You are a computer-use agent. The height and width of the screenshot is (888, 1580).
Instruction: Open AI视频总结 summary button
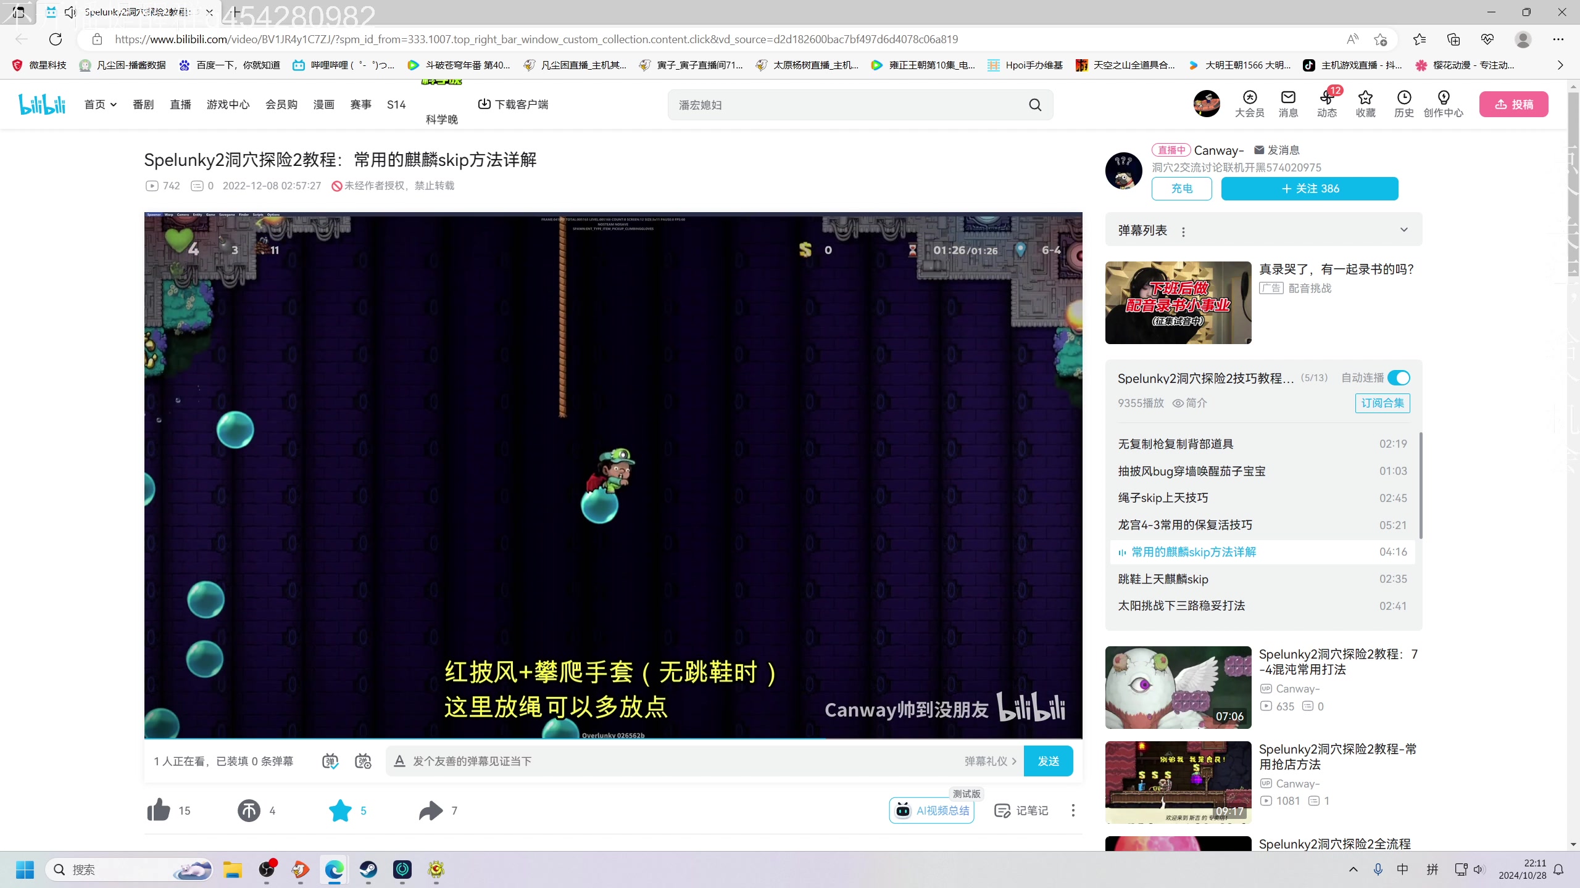[932, 810]
